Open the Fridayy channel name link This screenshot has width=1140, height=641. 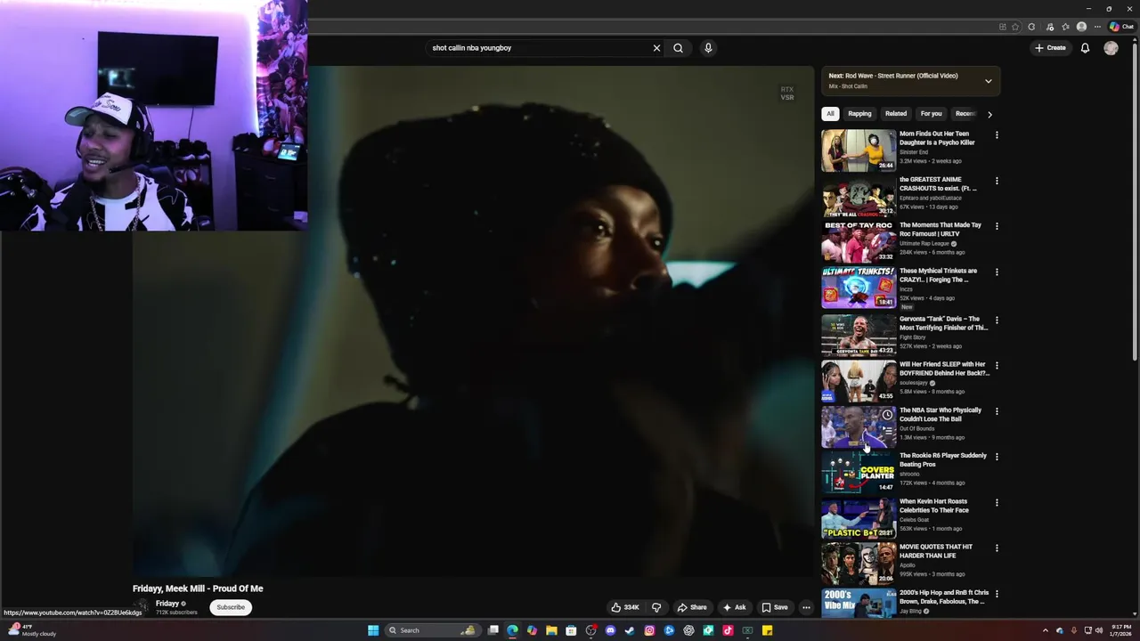tap(167, 604)
